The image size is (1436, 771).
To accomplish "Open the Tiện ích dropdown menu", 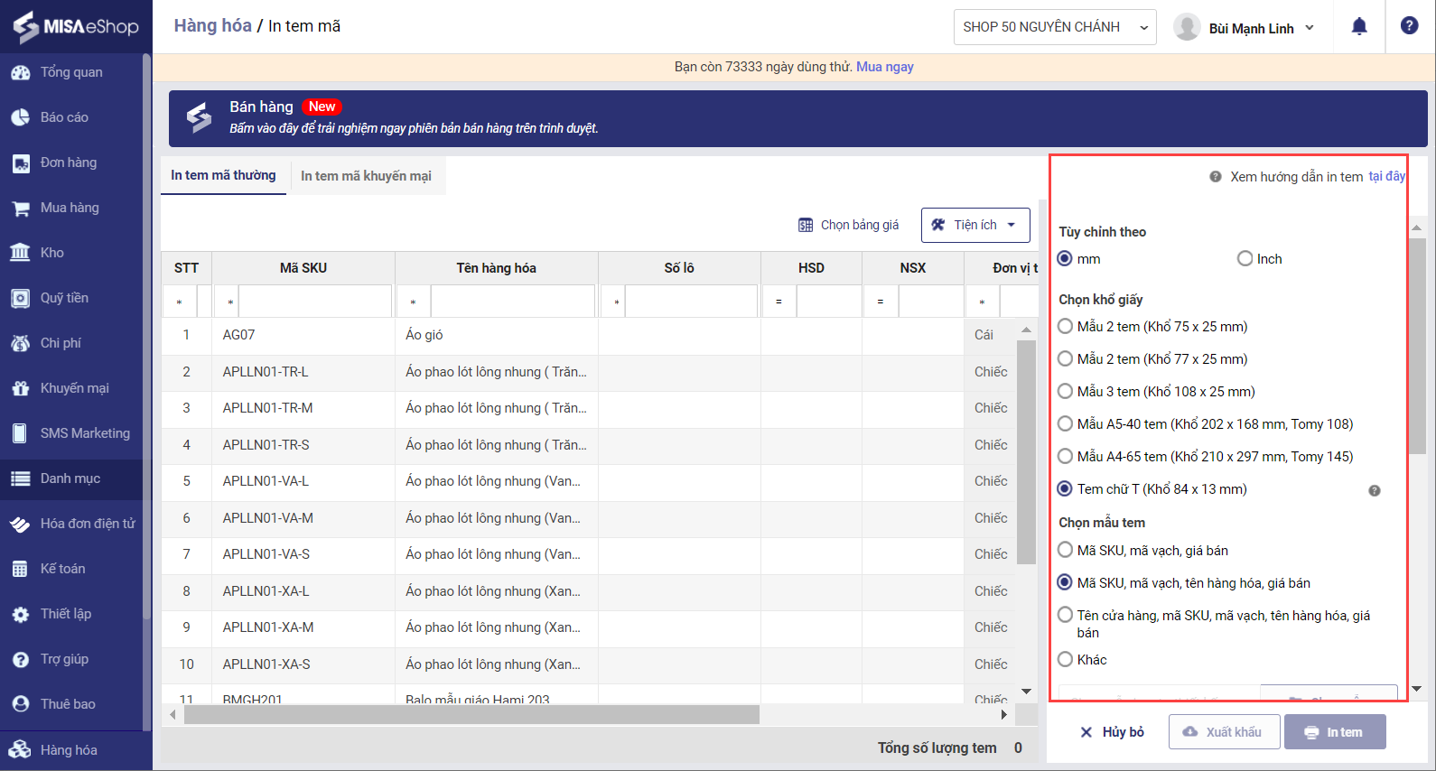I will pos(975,225).
